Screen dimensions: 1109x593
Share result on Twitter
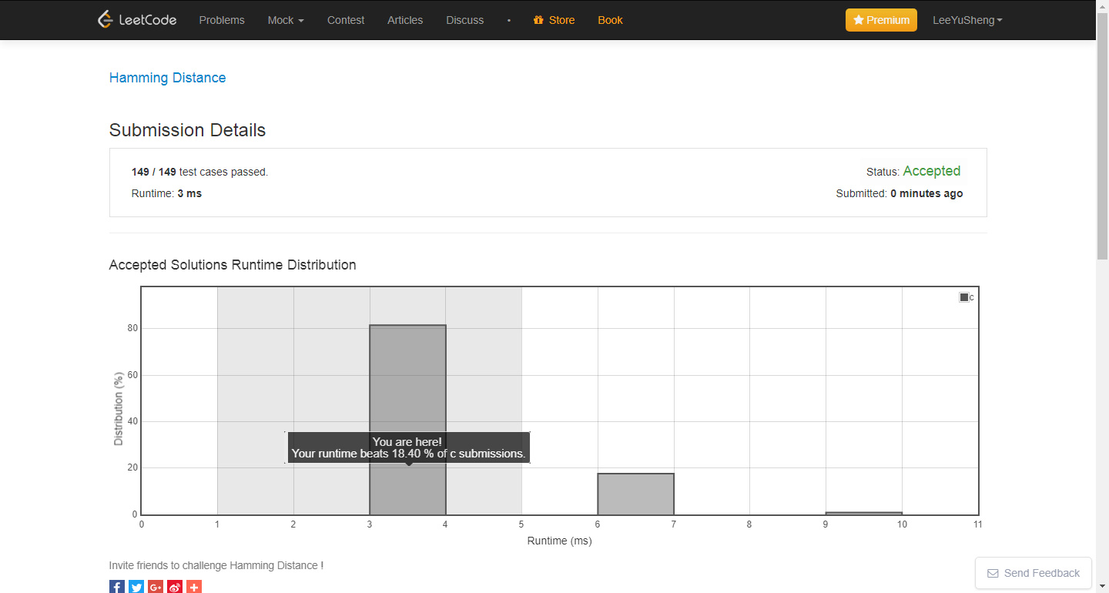[136, 587]
